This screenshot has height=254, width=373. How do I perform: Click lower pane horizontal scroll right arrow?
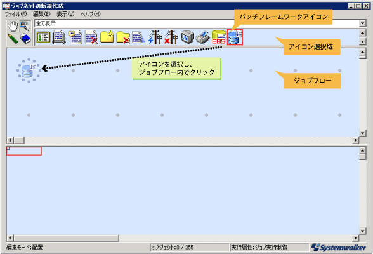[355, 238]
